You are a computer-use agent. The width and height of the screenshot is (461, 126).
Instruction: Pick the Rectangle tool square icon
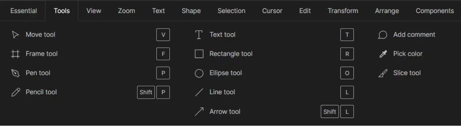[x=199, y=54]
